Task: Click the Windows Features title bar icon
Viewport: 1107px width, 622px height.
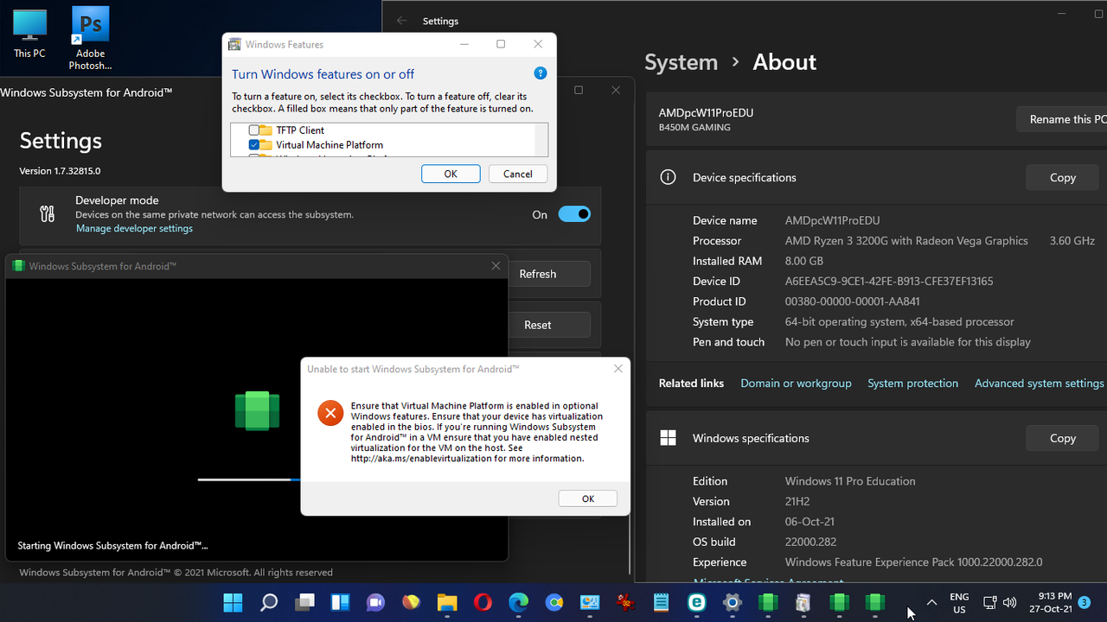Action: [234, 45]
